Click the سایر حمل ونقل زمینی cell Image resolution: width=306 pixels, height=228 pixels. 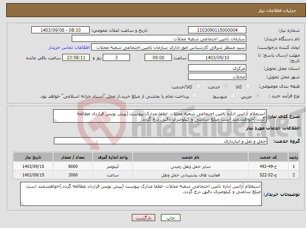[190, 166]
